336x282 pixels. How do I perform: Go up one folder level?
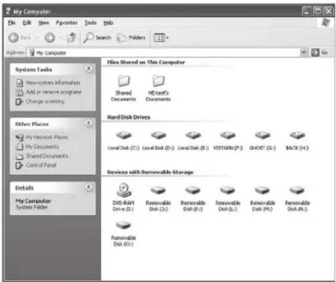[x=72, y=38]
